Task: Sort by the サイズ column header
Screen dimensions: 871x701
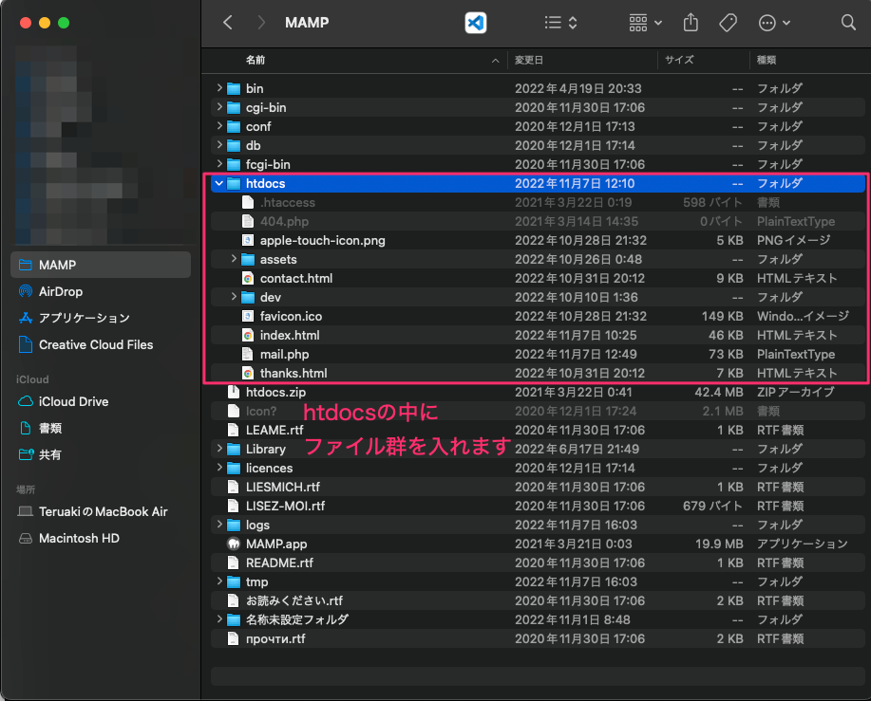Action: tap(679, 60)
